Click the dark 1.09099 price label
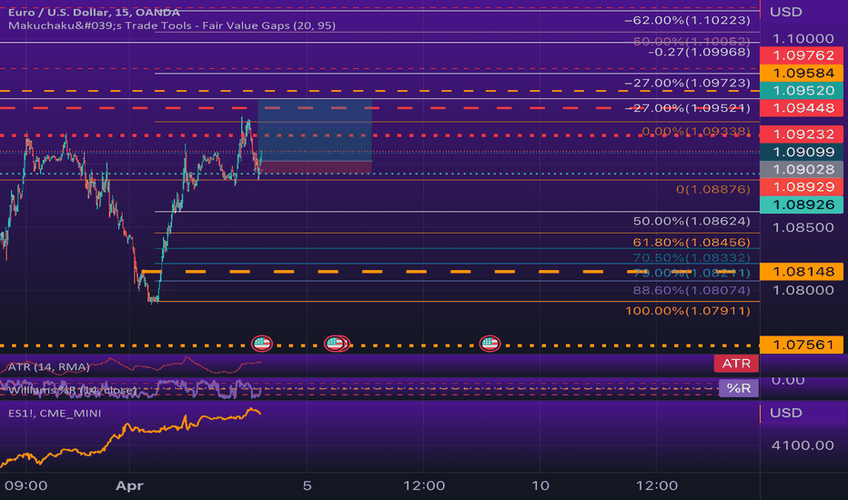The width and height of the screenshot is (848, 500). click(802, 152)
